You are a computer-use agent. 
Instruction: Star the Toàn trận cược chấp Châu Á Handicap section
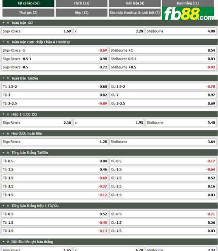8,42
